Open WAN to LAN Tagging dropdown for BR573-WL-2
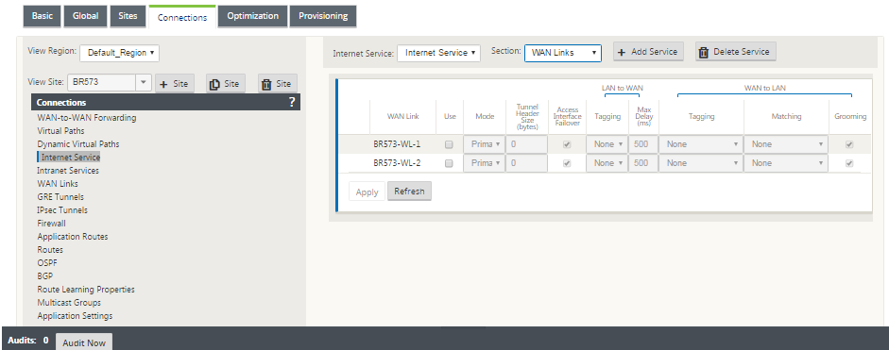Screen dimensions: 889x350 [701, 163]
